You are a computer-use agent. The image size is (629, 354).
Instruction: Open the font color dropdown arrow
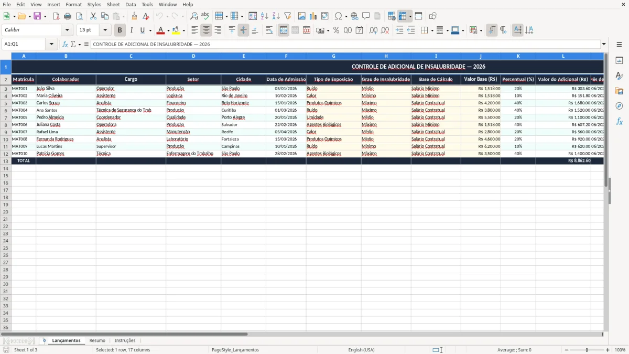coord(168,30)
